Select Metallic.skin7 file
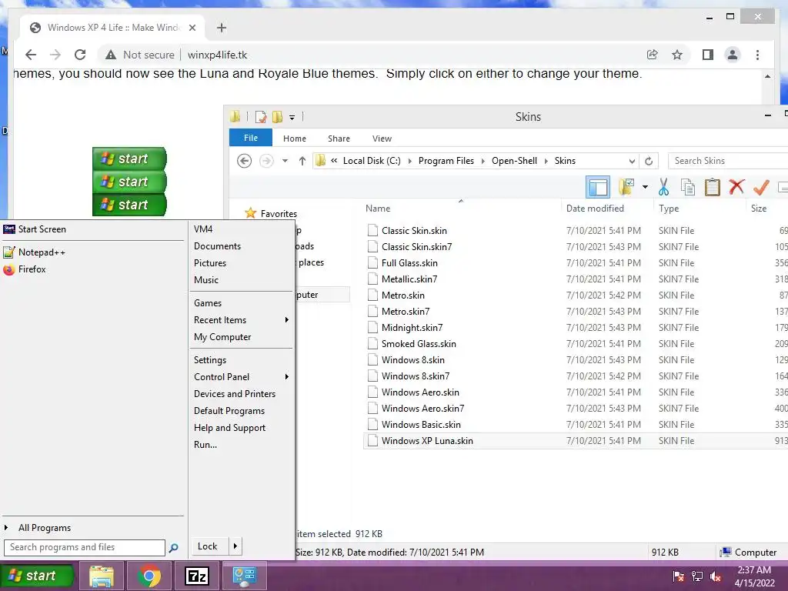 [x=409, y=279]
